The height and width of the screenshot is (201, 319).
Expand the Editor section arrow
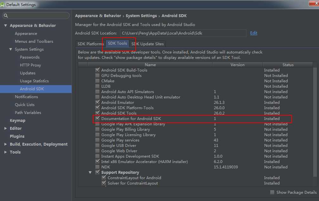pyautogui.click(x=5, y=129)
